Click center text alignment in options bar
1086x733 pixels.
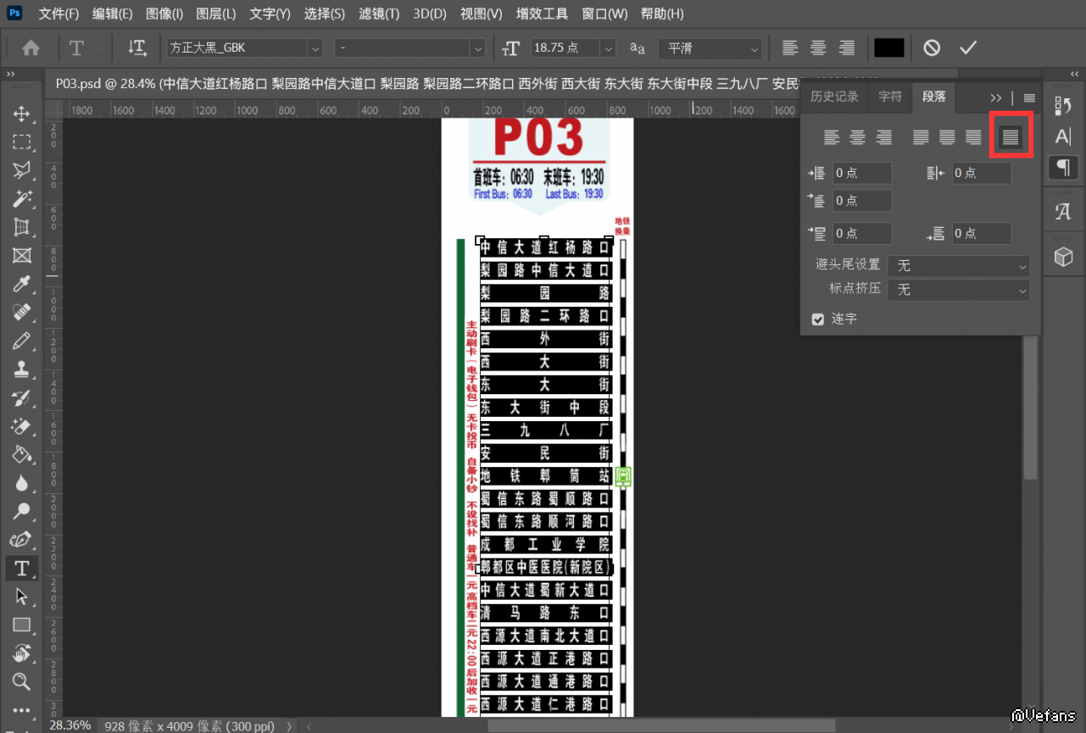[x=818, y=48]
